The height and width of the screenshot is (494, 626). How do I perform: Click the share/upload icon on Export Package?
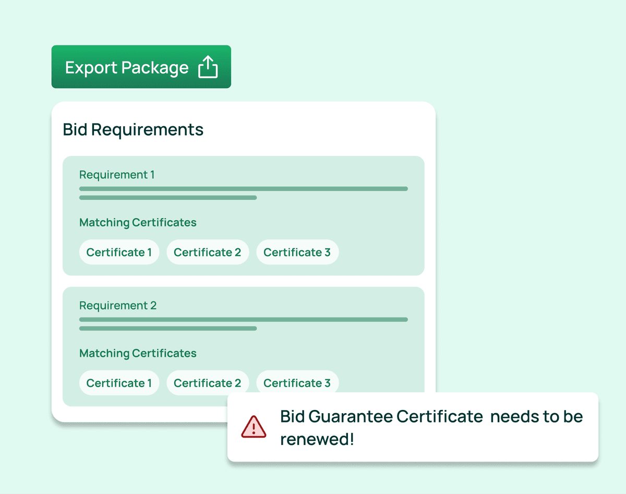coord(208,67)
